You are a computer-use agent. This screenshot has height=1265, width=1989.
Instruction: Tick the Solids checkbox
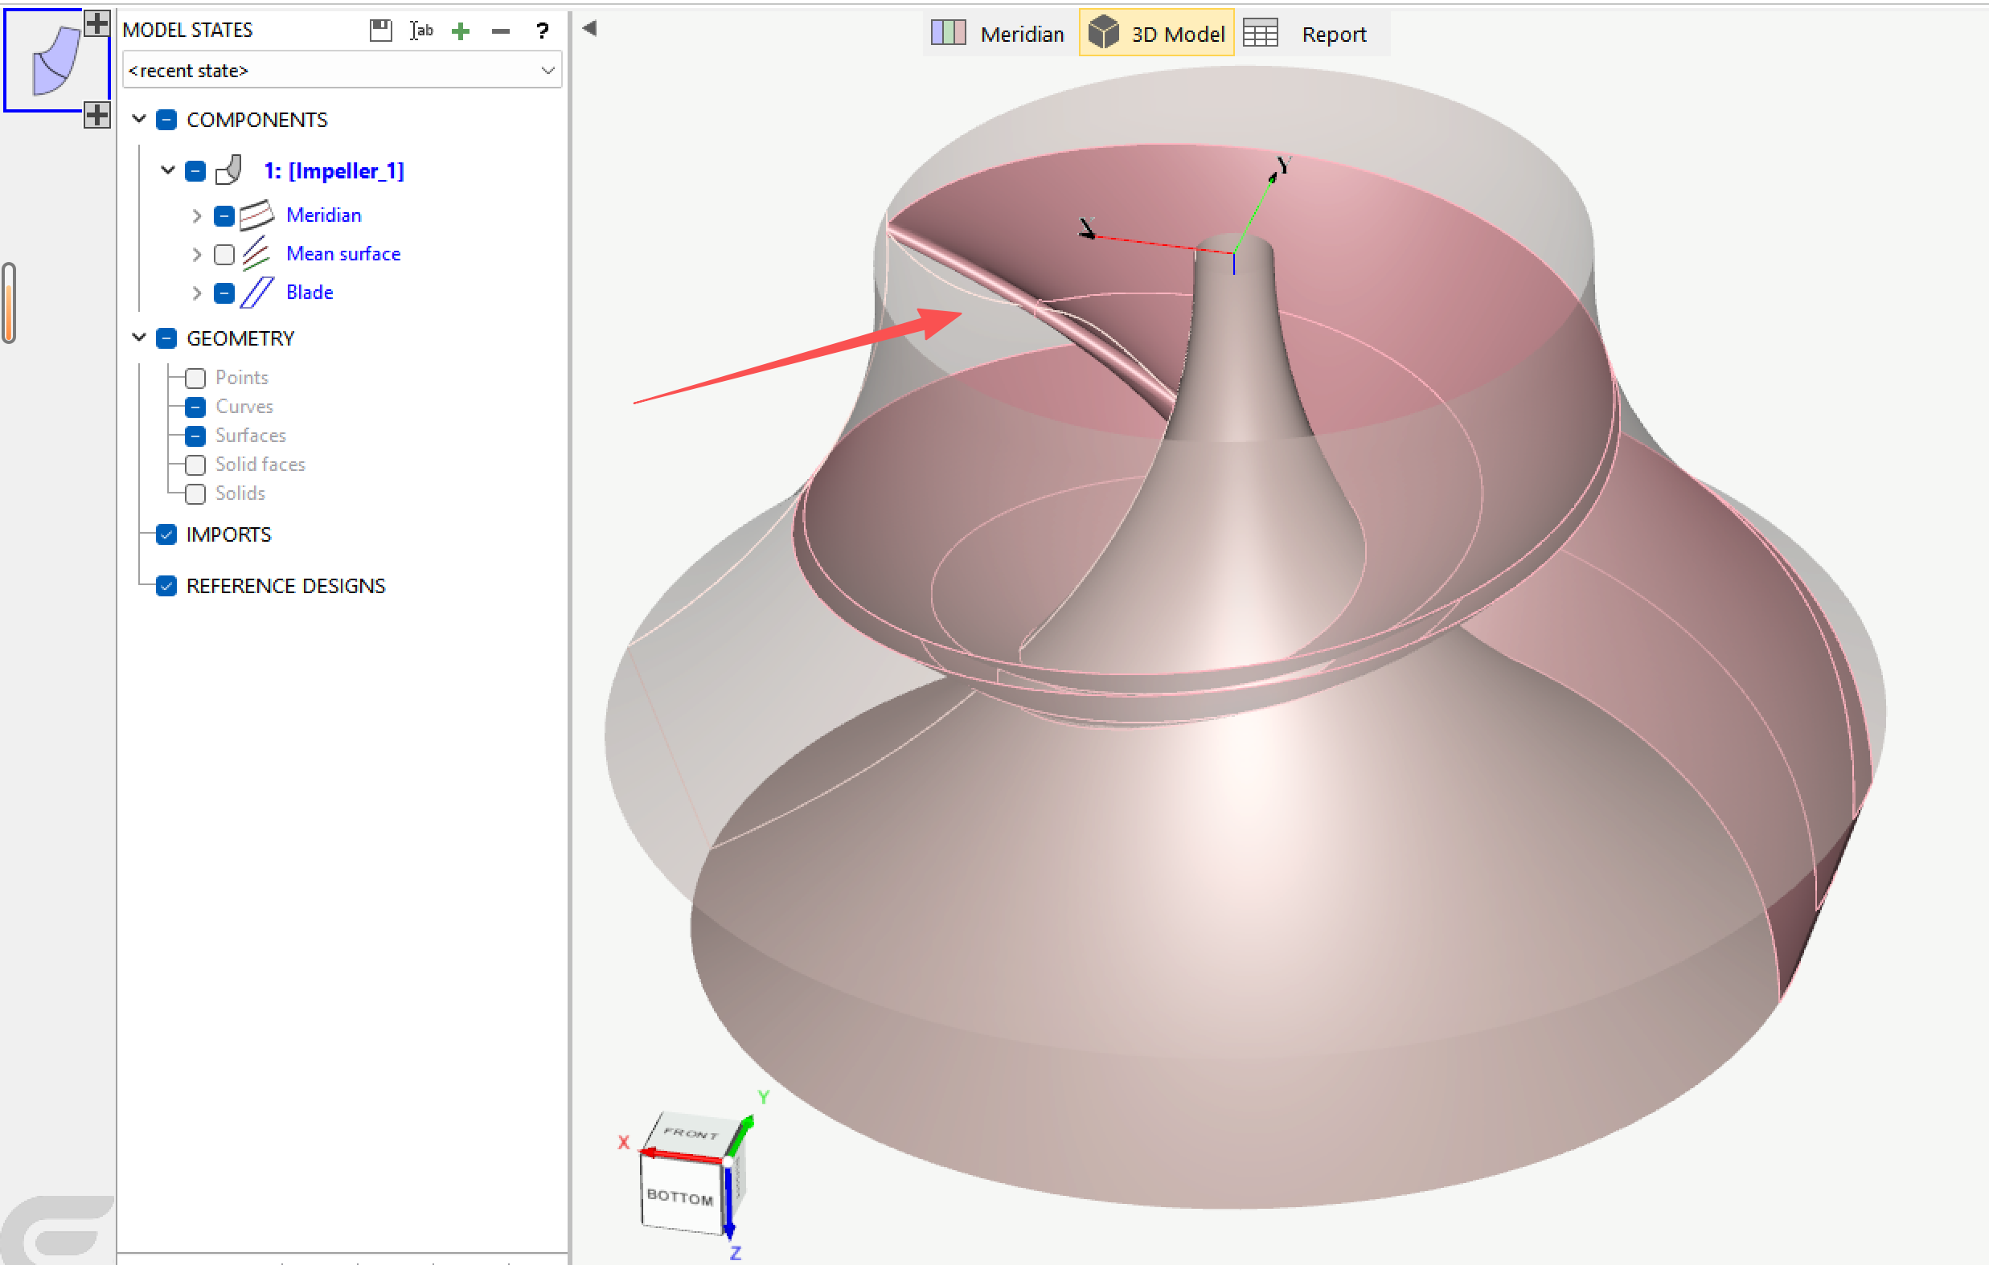pyautogui.click(x=195, y=493)
